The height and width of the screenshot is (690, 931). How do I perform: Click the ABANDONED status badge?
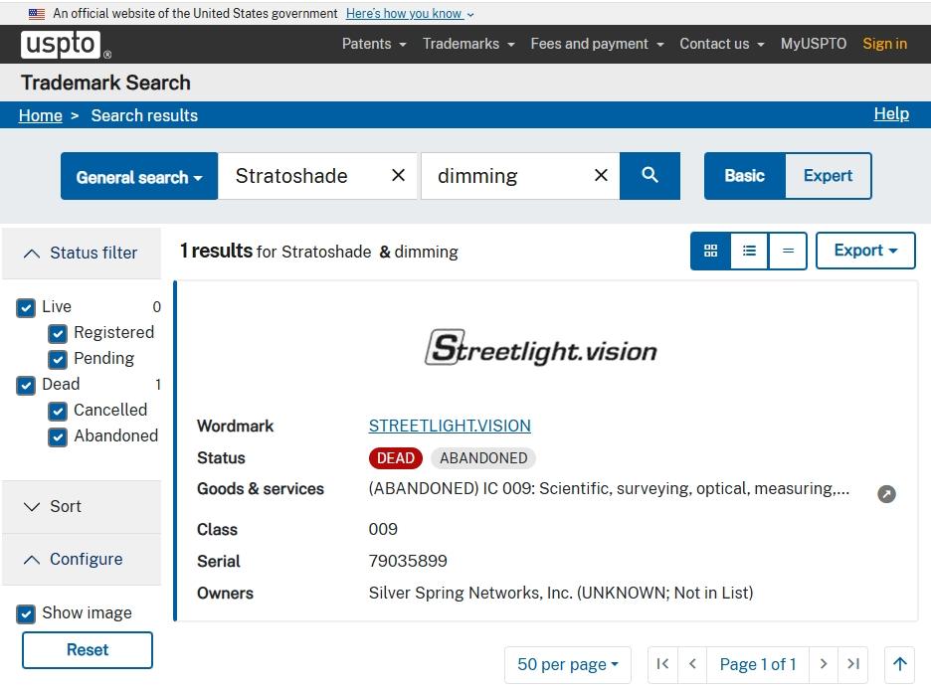pos(483,458)
